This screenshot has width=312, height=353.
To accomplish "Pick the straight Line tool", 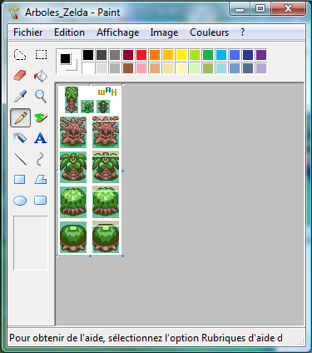I will point(20,159).
